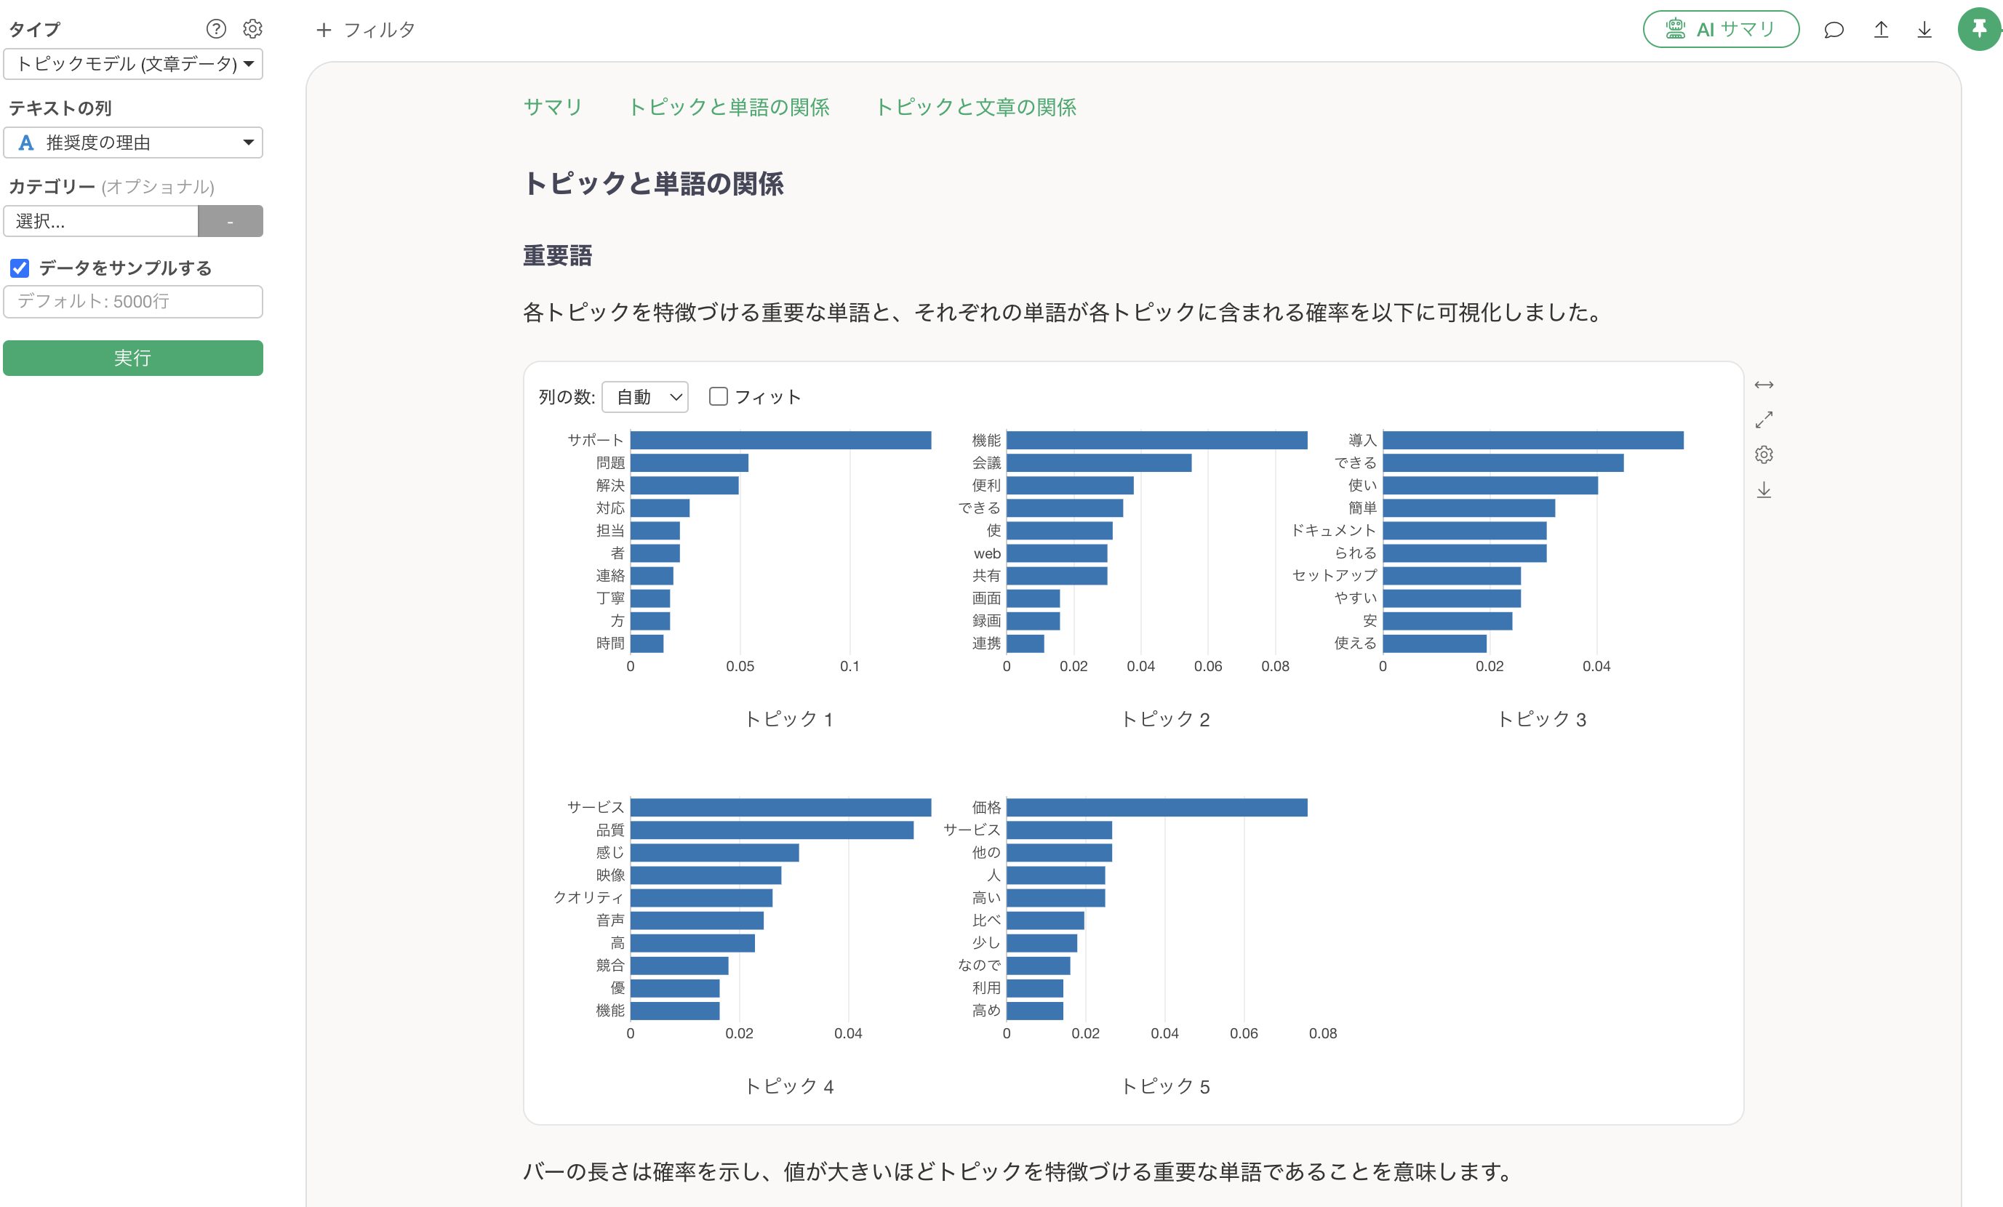Open the 推奨度の理由 text column dropdown
2003x1207 pixels.
click(x=133, y=143)
